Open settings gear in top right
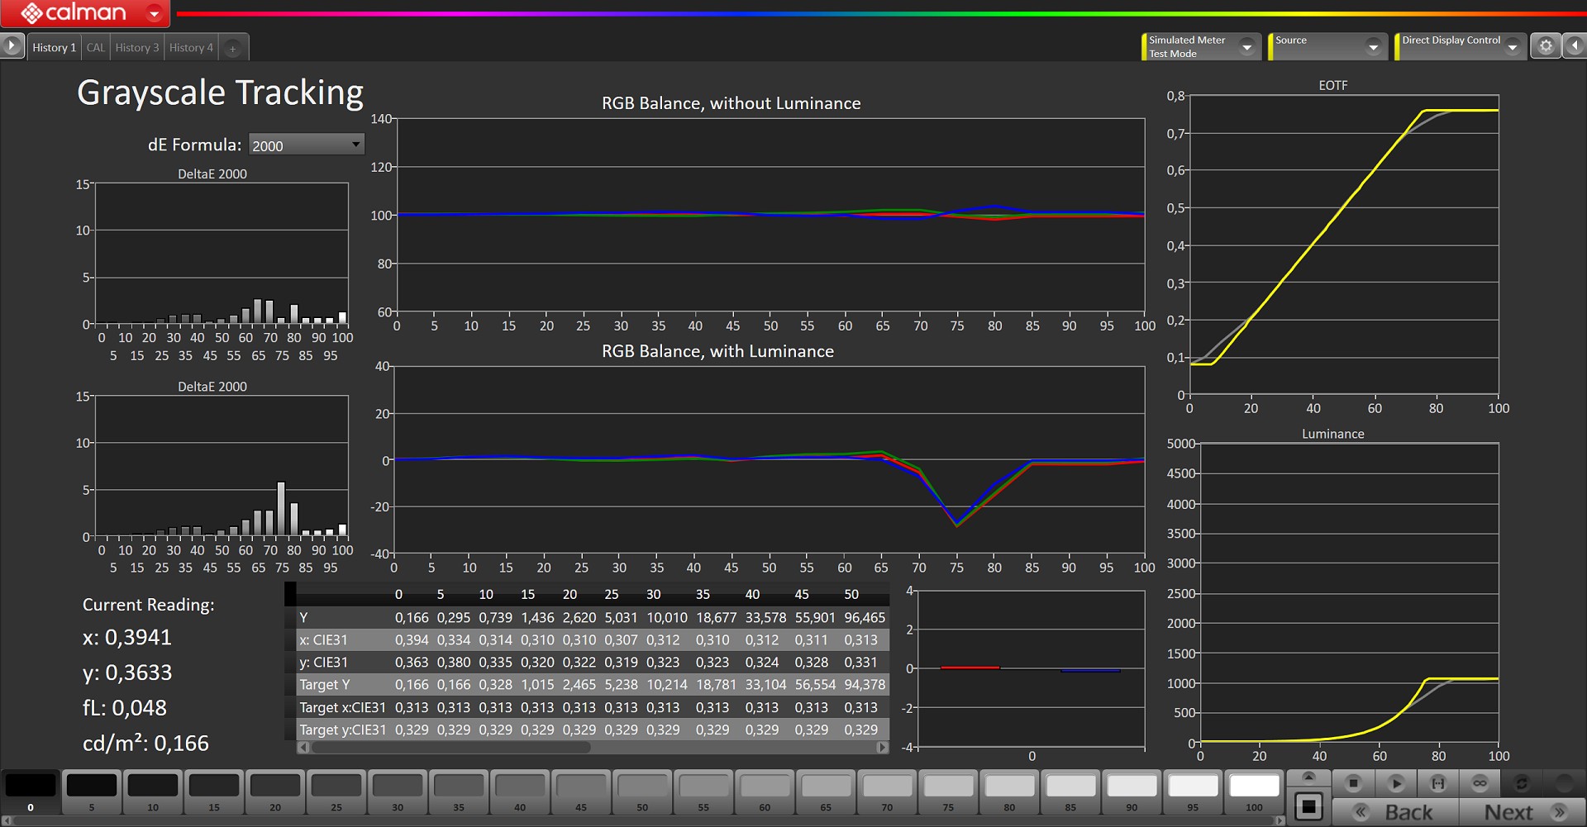Screen dimensions: 1587x827 pos(1546,46)
